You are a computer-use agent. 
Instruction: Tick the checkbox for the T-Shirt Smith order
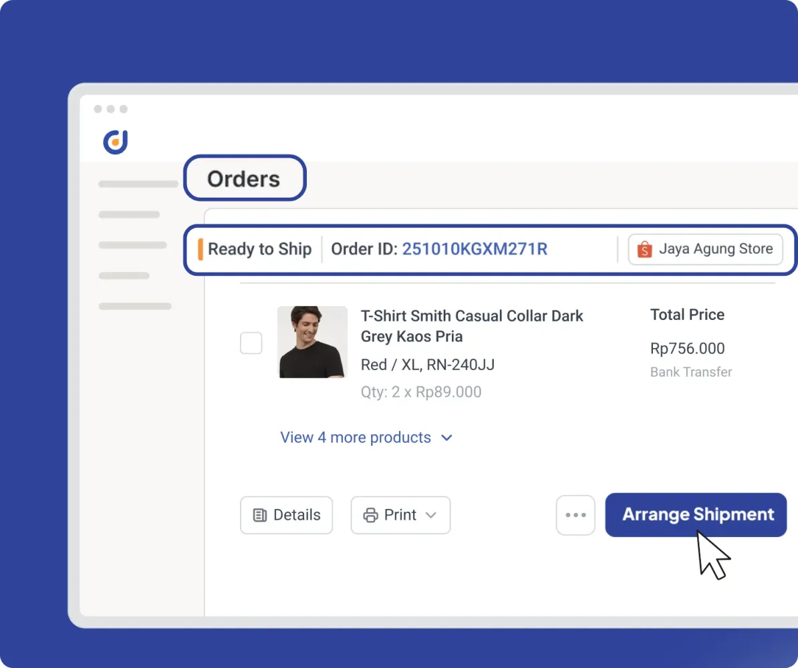click(251, 343)
